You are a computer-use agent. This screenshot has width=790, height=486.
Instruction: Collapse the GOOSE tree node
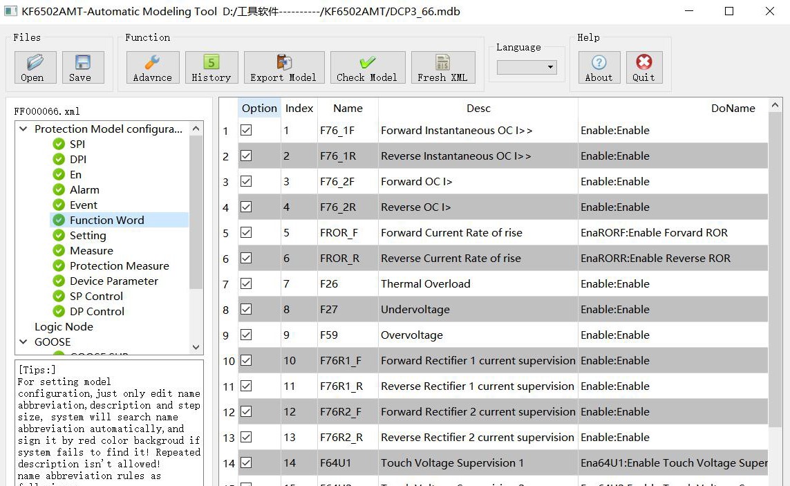pos(23,342)
